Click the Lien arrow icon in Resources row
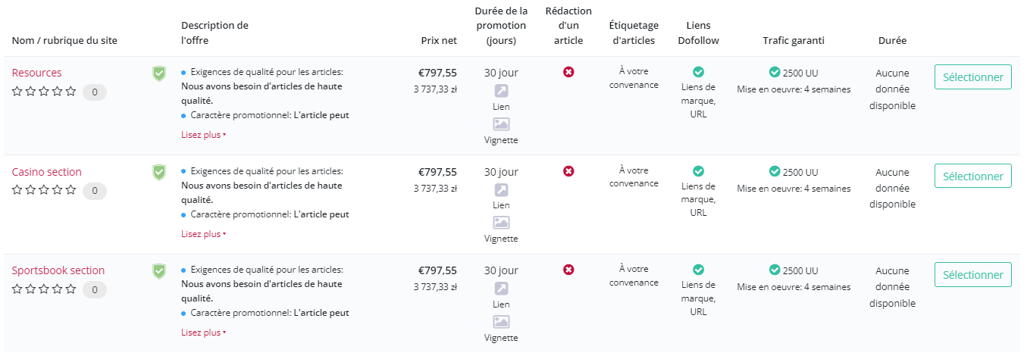The width and height of the screenshot is (1027, 356). point(501,91)
